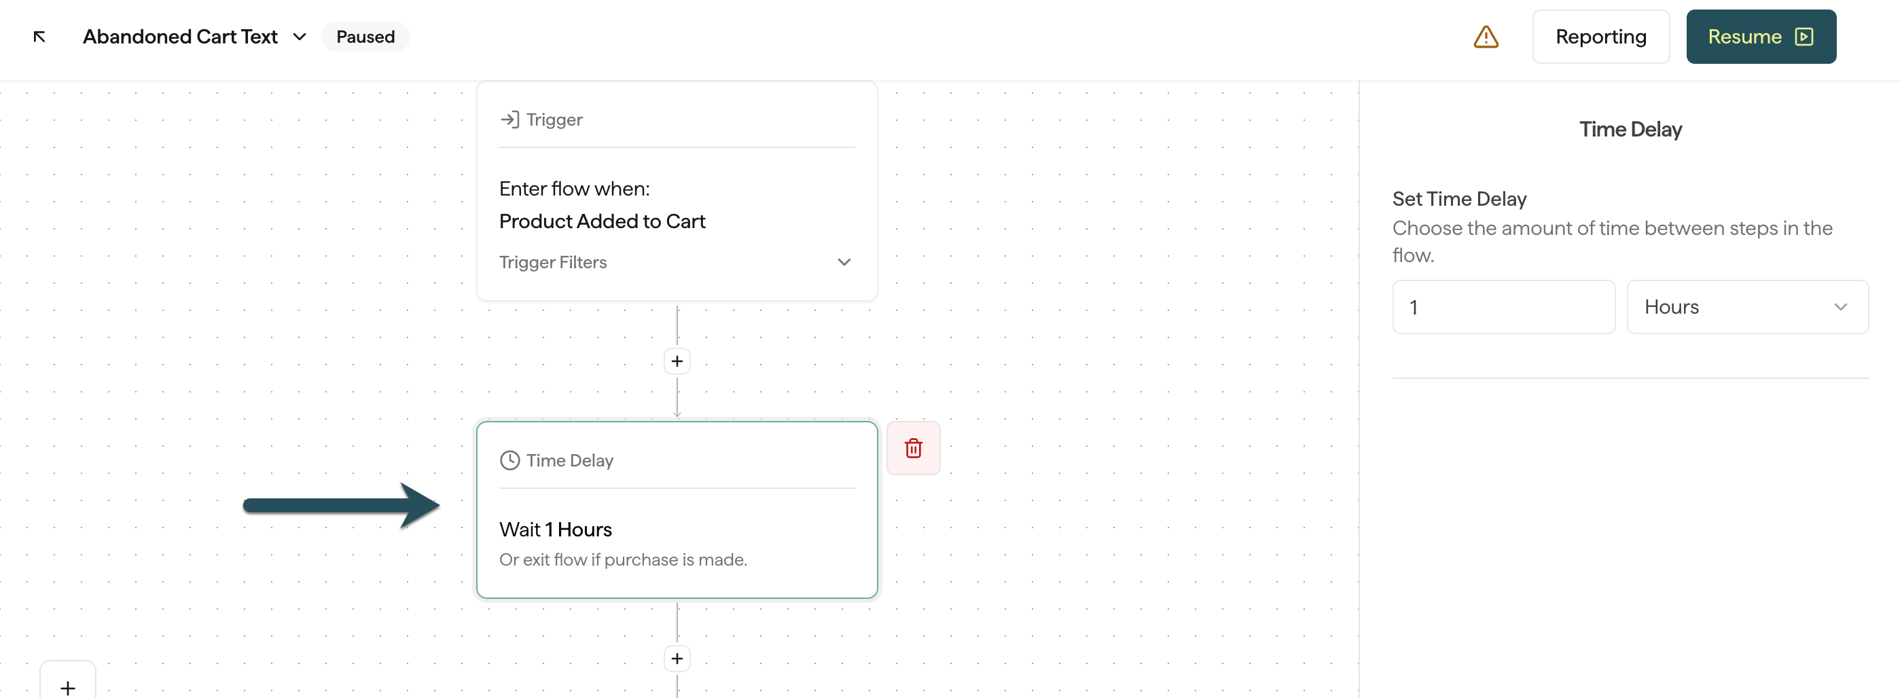Screen dimensions: 1902x698
Task: Click the play icon inside the Resume button
Action: pos(1805,37)
